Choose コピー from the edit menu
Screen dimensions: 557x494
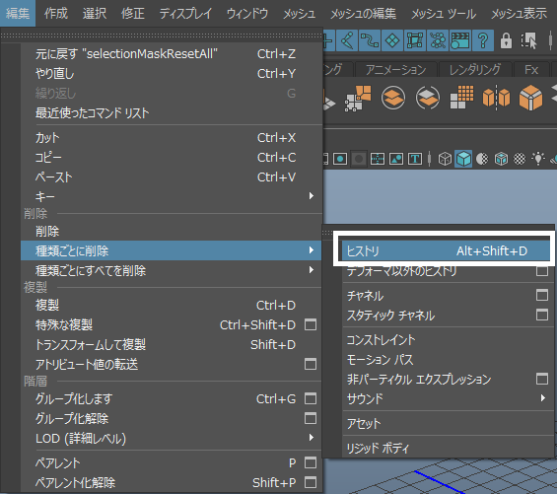[172, 157]
